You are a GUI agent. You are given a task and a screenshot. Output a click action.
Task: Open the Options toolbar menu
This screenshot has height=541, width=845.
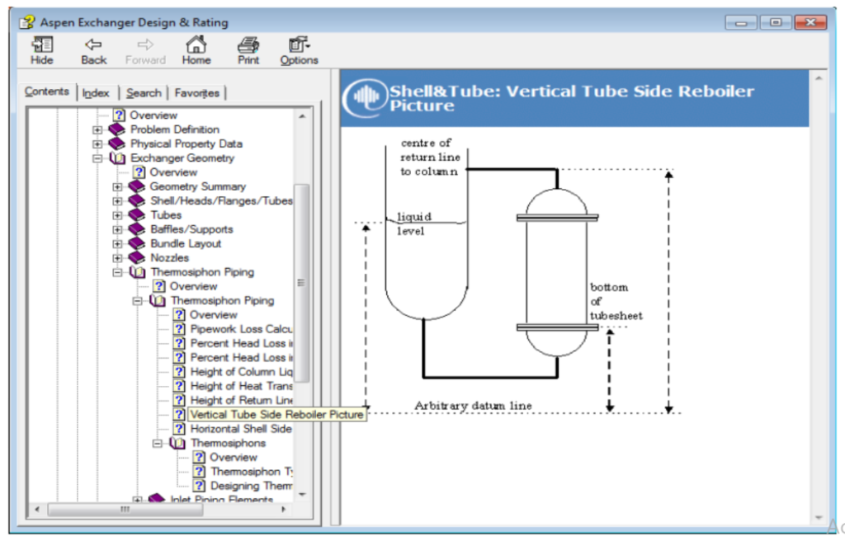pyautogui.click(x=298, y=45)
